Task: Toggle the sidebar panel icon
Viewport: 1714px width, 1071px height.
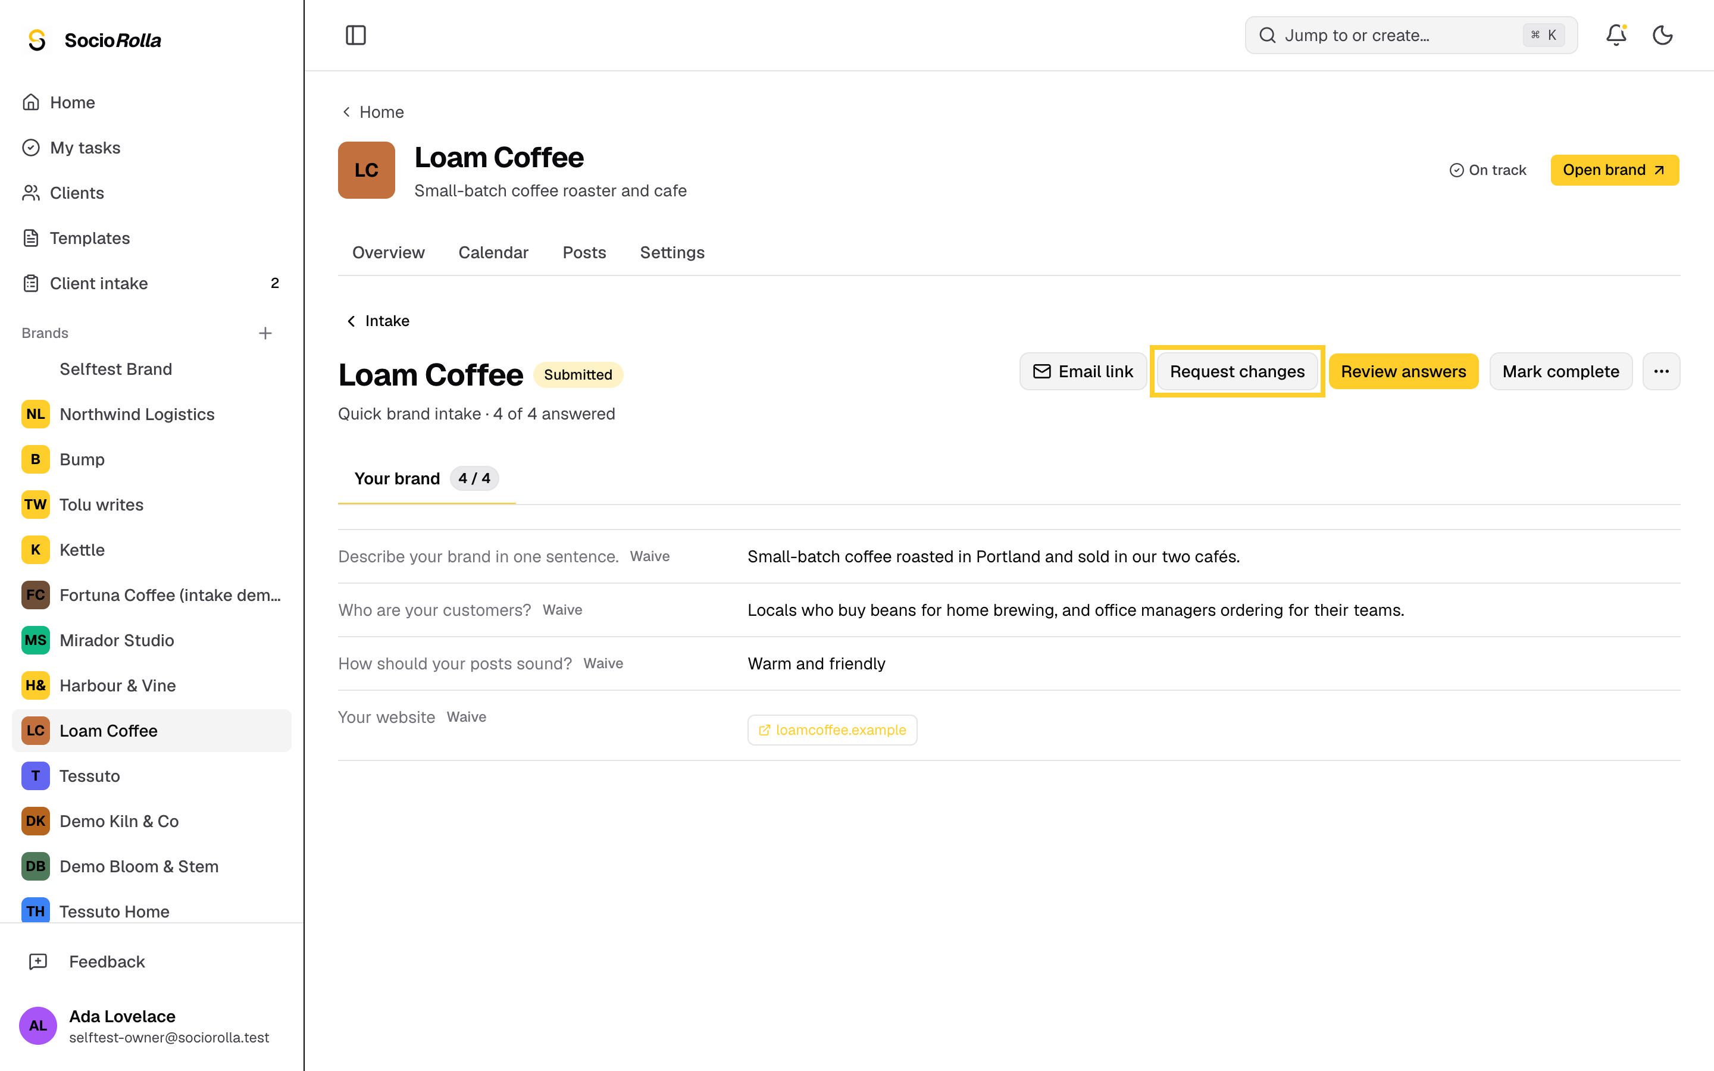Action: 355,36
